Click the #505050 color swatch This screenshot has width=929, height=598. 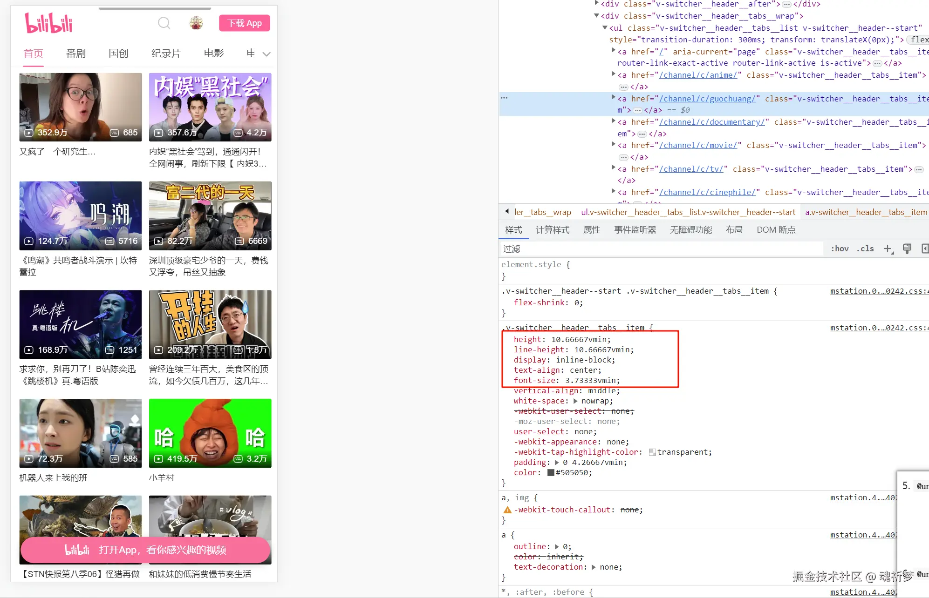click(551, 473)
